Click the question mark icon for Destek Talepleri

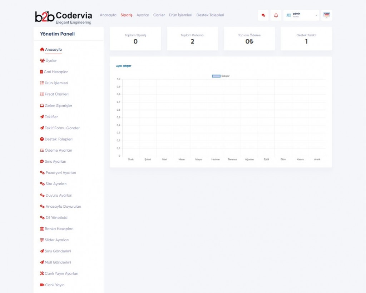(42, 139)
